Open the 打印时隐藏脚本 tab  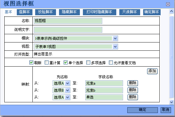99,12
